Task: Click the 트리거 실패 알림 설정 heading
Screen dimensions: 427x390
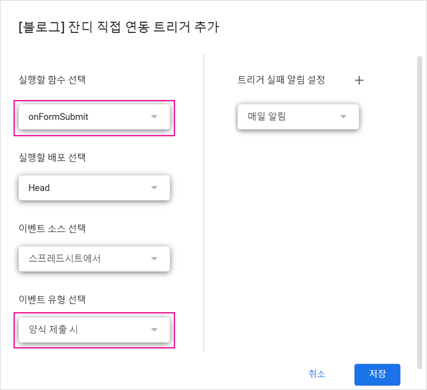Action: pos(281,80)
